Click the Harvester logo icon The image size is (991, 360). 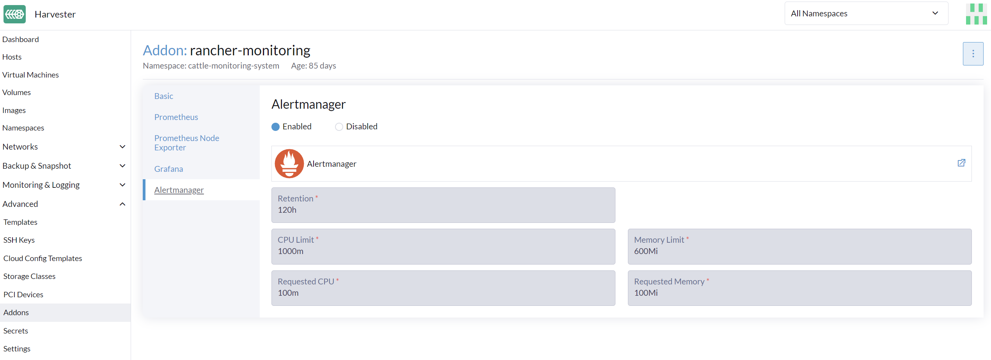(14, 14)
